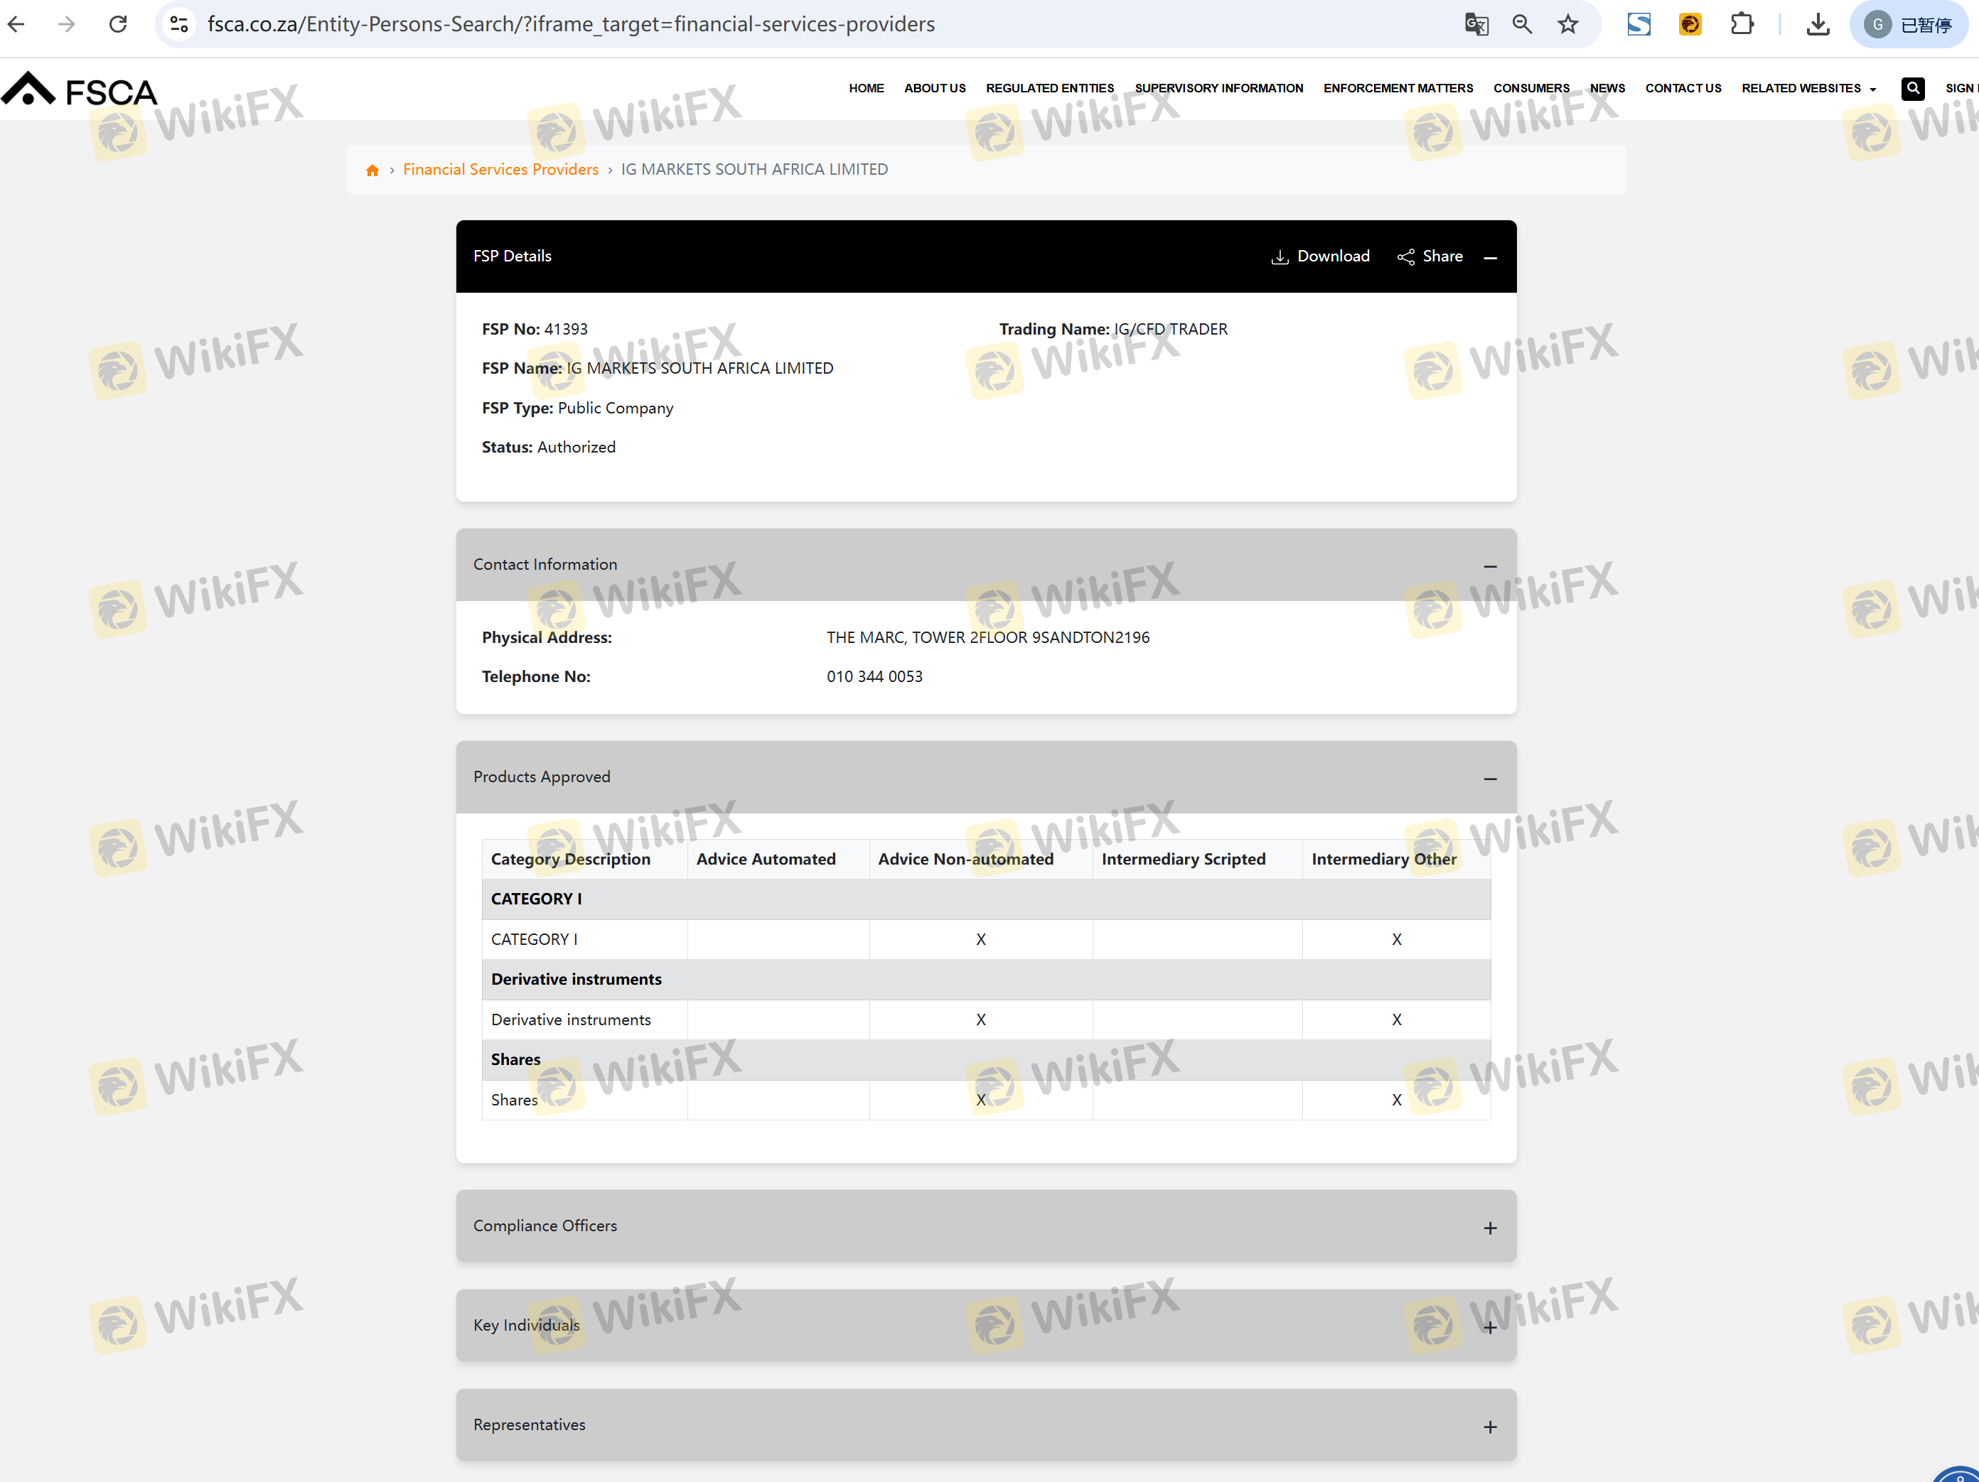1979x1482 pixels.
Task: Open the site search icon
Action: (x=1912, y=87)
